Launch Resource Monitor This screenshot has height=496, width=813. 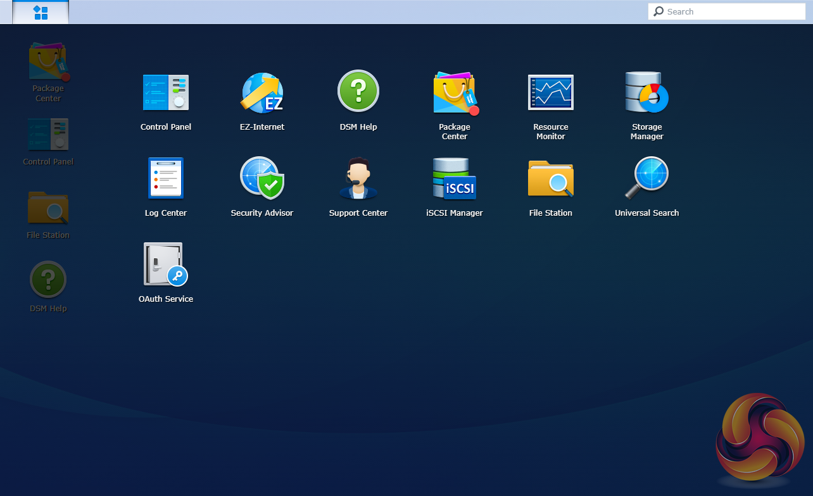[x=550, y=93]
